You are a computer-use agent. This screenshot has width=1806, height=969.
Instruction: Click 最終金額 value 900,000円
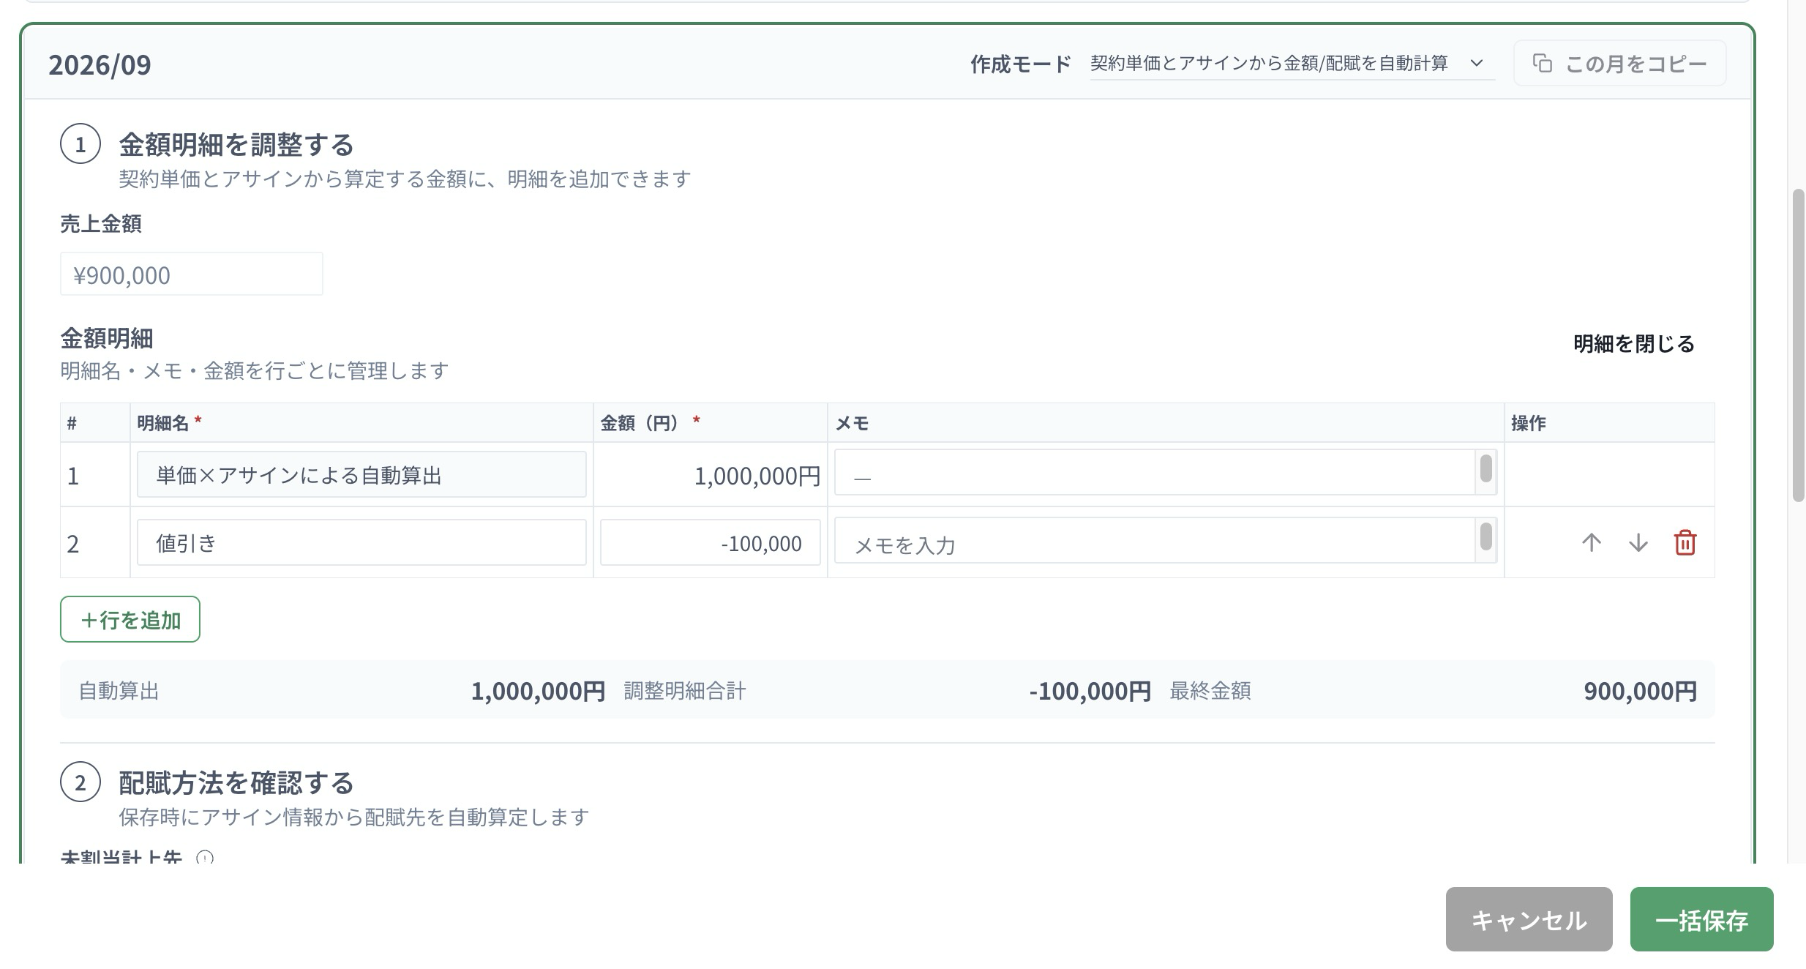coord(1640,690)
